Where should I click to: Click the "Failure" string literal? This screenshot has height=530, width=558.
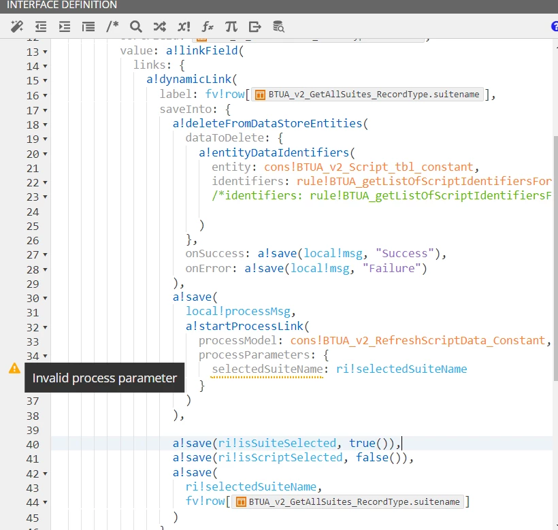(392, 268)
